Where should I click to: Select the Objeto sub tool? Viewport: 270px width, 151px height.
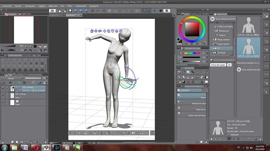coord(193,97)
